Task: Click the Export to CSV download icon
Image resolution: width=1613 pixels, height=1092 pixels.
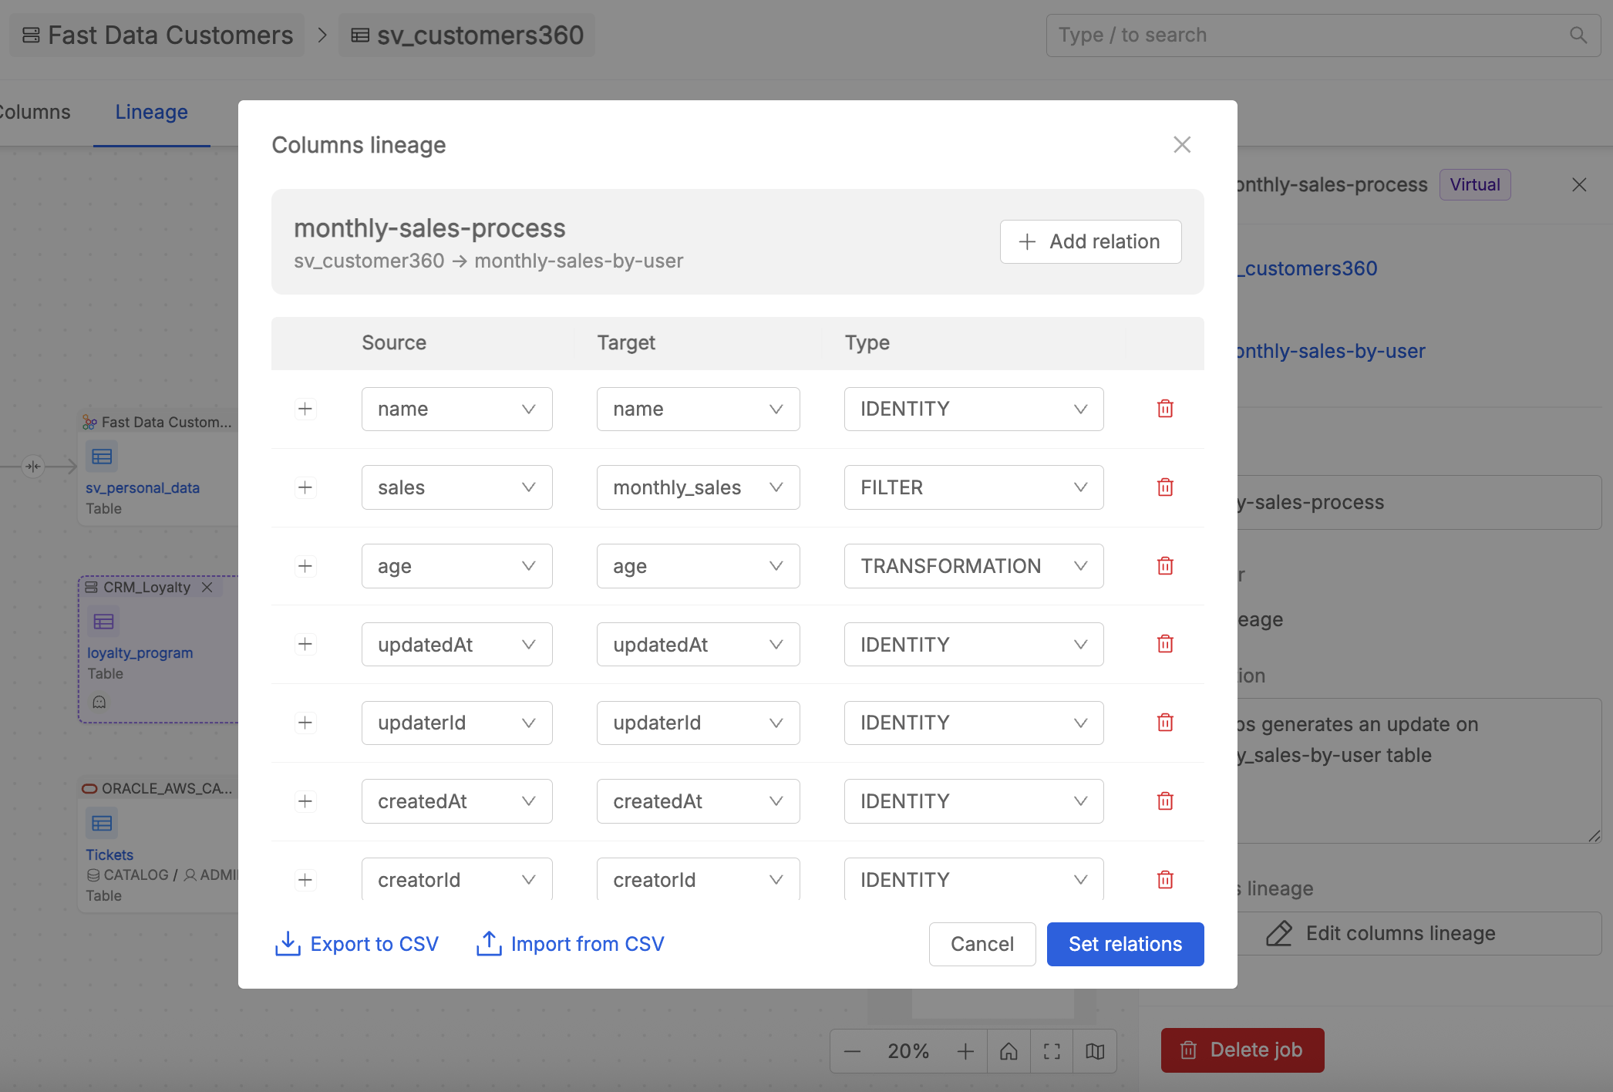Action: click(x=288, y=943)
